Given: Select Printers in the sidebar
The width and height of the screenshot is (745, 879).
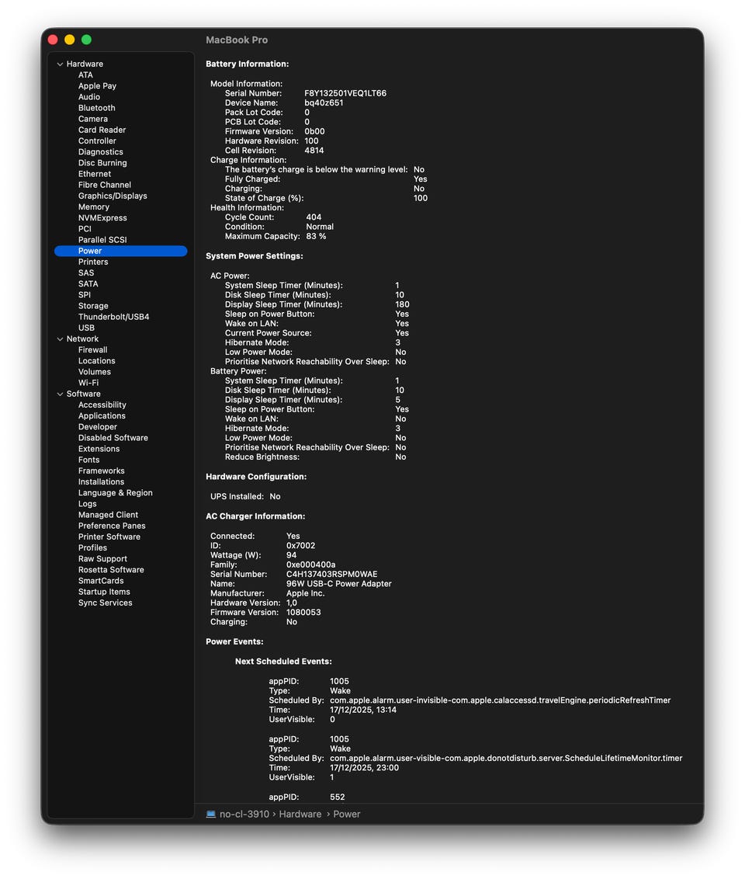Looking at the screenshot, I should click(x=93, y=262).
